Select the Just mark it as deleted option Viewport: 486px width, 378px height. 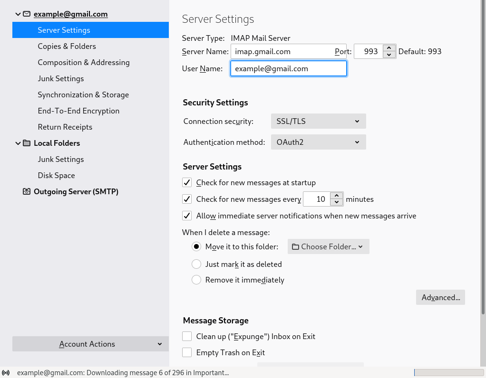tap(196, 264)
